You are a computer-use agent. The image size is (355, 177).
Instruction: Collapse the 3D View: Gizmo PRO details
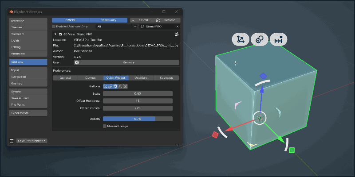click(55, 34)
